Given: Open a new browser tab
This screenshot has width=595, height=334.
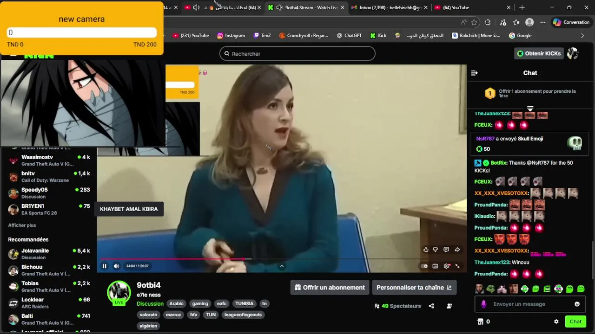Looking at the screenshot, I should (x=522, y=7).
